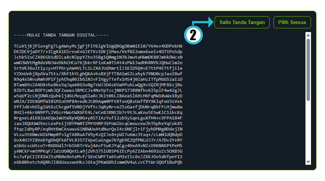Select all with Pilih Semua button
Image resolution: width=325 pixels, height=181 pixels.
pyautogui.click(x=292, y=22)
